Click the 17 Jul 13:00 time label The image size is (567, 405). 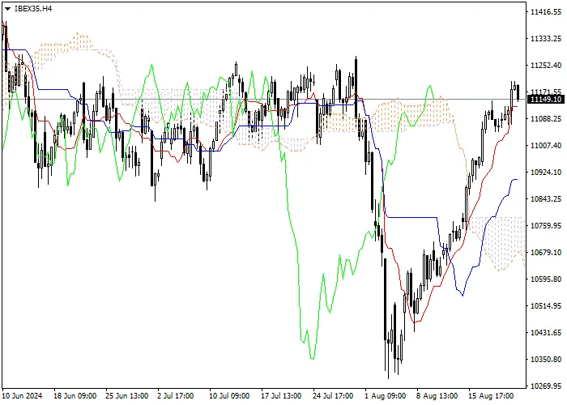point(281,396)
